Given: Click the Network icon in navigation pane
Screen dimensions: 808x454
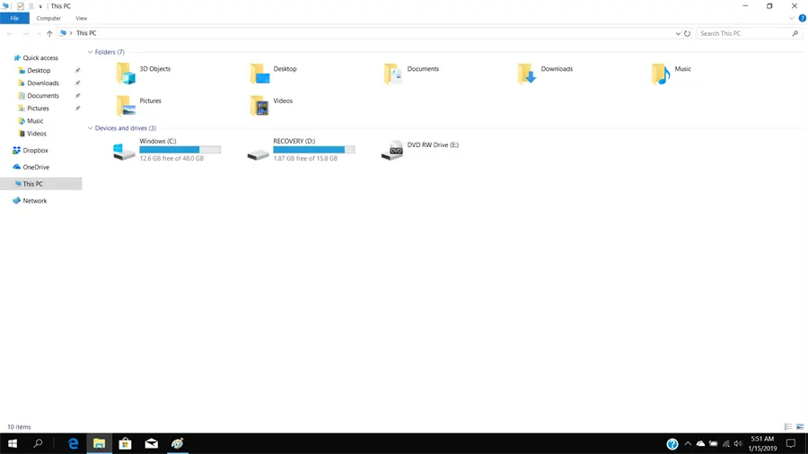Looking at the screenshot, I should (x=16, y=201).
